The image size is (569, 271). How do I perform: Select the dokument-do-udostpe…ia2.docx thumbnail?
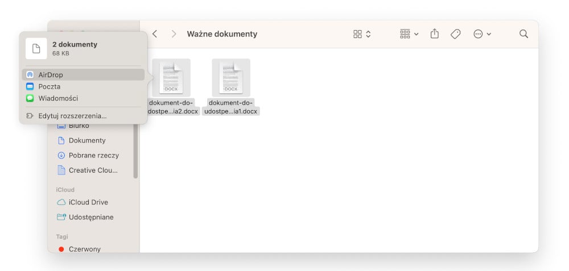[171, 77]
